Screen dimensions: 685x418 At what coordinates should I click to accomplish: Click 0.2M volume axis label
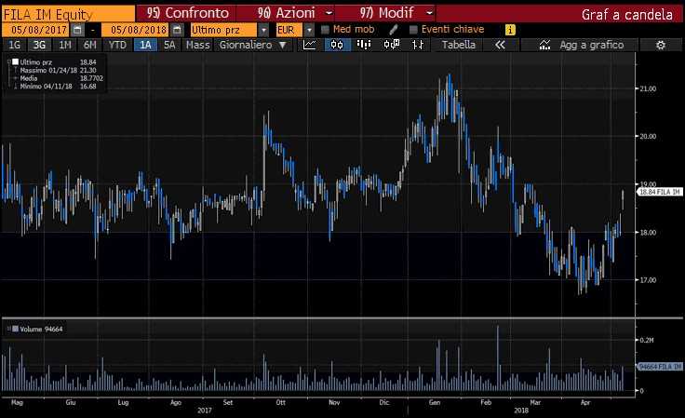pyautogui.click(x=647, y=340)
